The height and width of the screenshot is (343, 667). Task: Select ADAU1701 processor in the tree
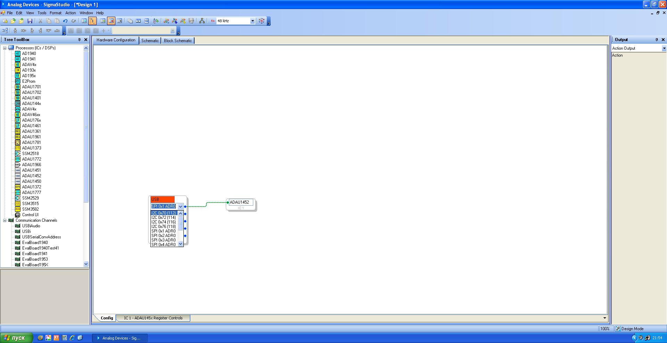(32, 87)
